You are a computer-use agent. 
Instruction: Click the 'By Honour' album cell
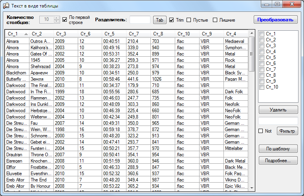42,186
